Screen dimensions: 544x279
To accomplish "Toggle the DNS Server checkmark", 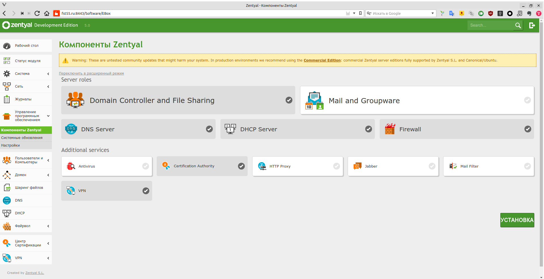I will click(x=209, y=129).
